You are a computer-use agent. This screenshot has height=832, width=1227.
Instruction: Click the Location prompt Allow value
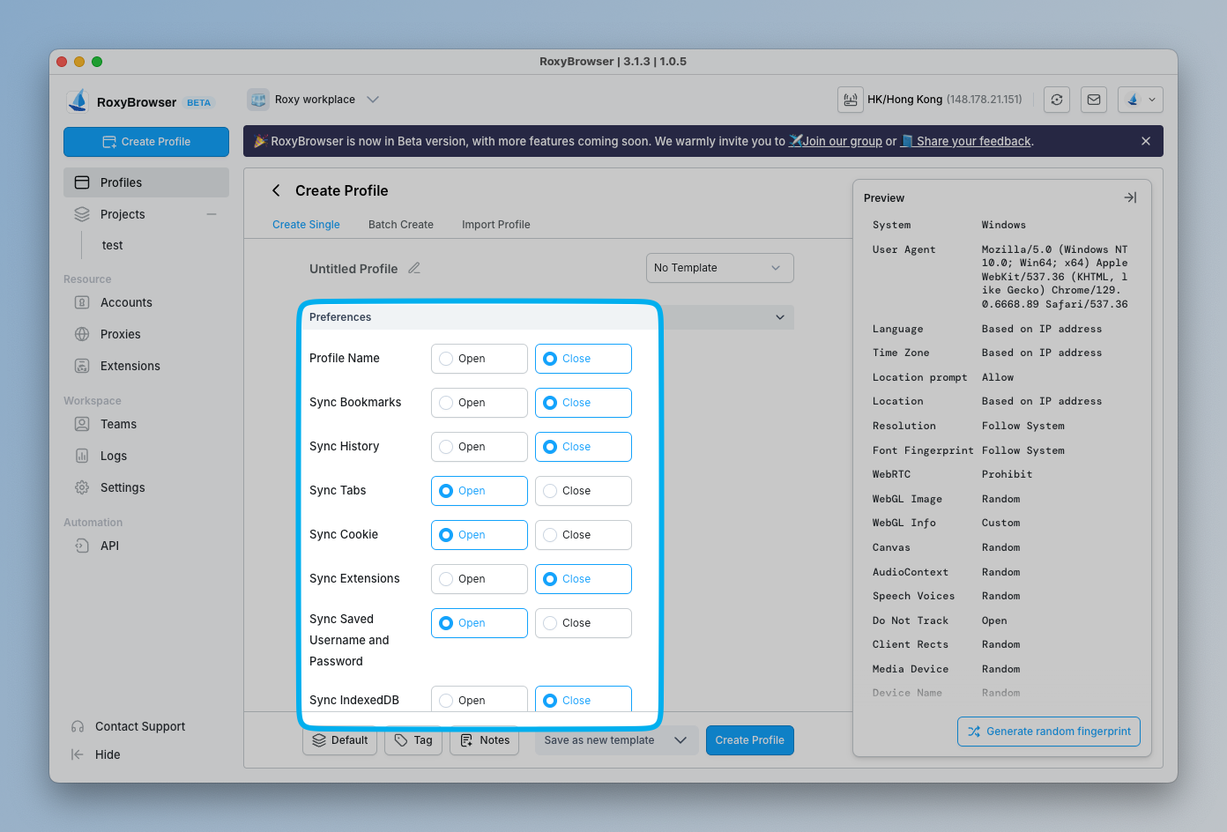998,377
